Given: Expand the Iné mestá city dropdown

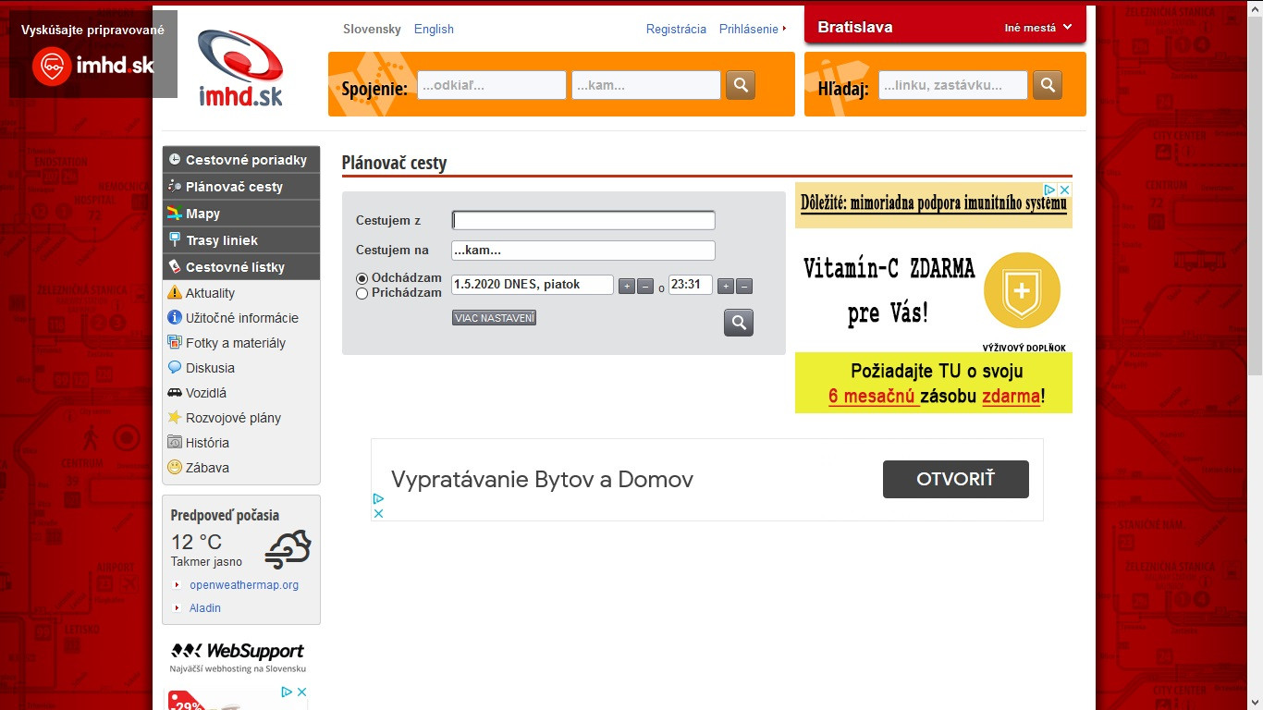Looking at the screenshot, I should coord(1038,28).
